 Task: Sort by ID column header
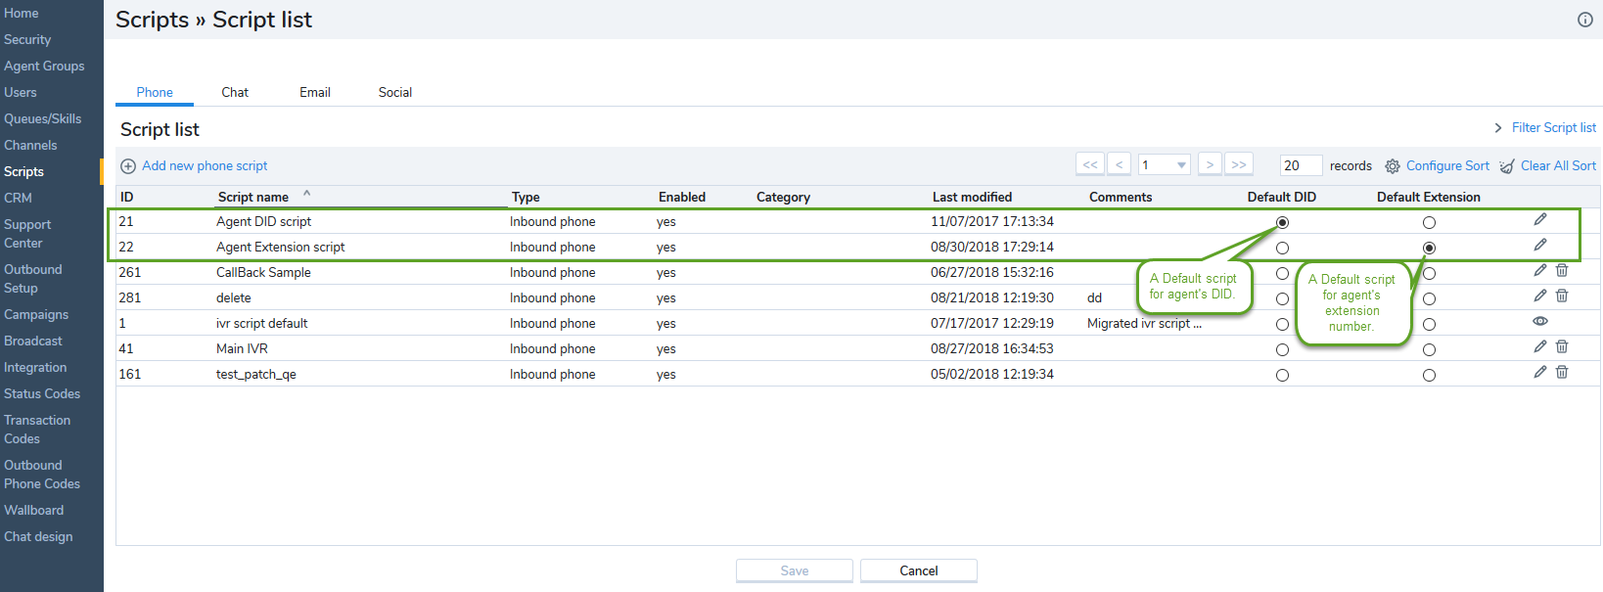click(126, 197)
